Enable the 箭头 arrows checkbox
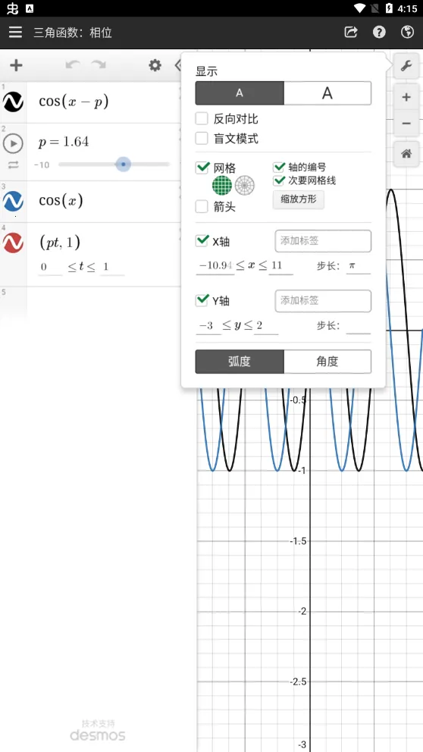The height and width of the screenshot is (752, 423). pyautogui.click(x=202, y=207)
